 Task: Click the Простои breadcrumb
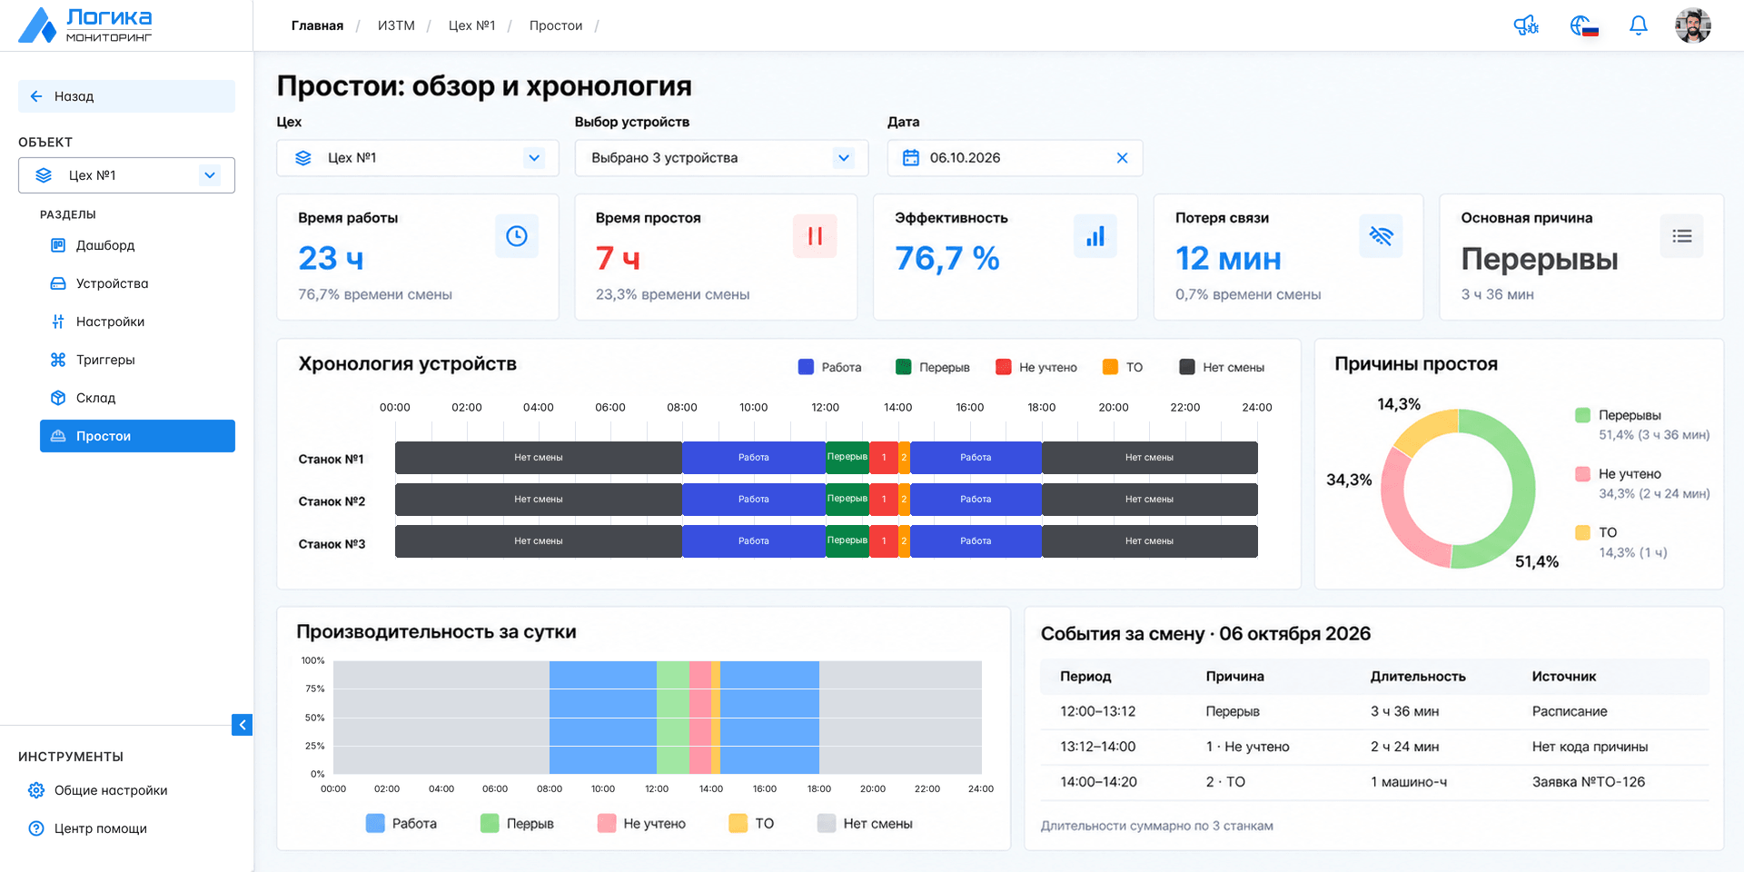pos(556,25)
